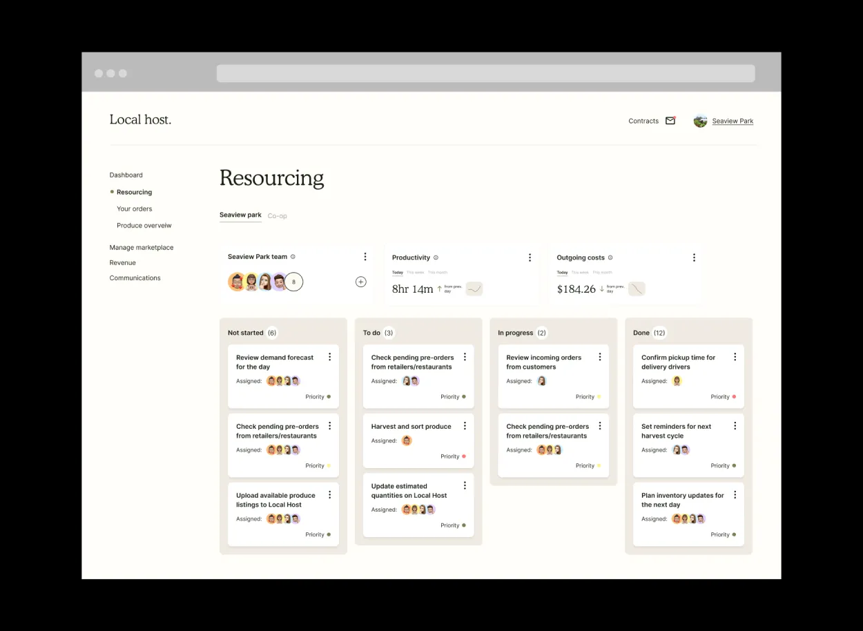Click the Done column header
The width and height of the screenshot is (863, 631).
coord(641,333)
